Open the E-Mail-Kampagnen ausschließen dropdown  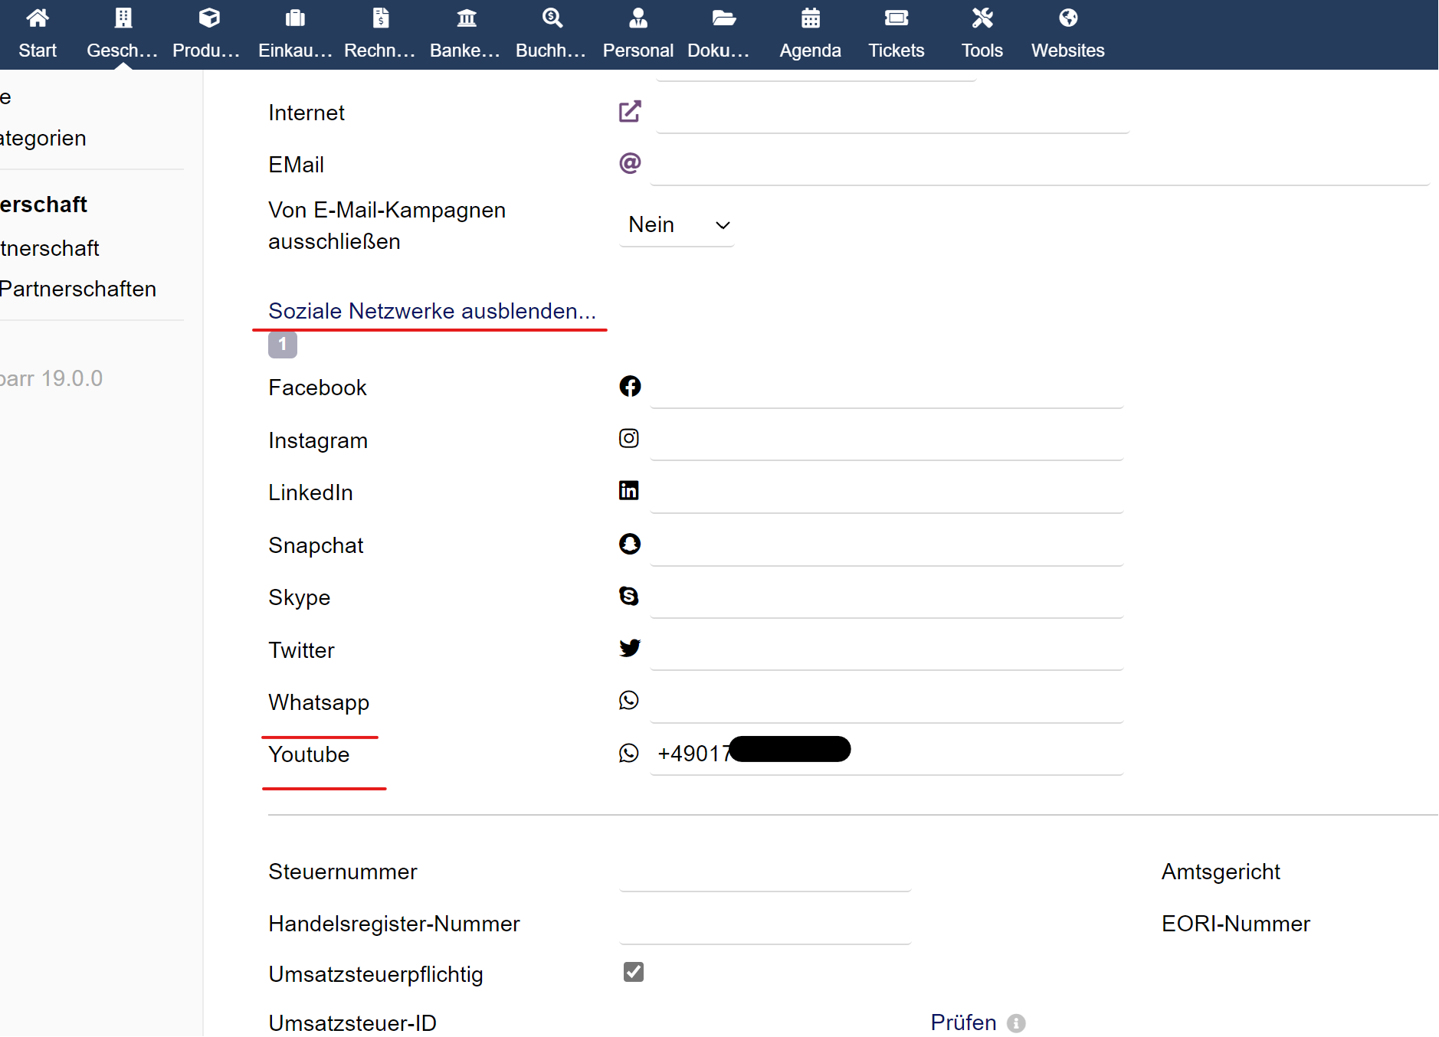[x=677, y=225]
